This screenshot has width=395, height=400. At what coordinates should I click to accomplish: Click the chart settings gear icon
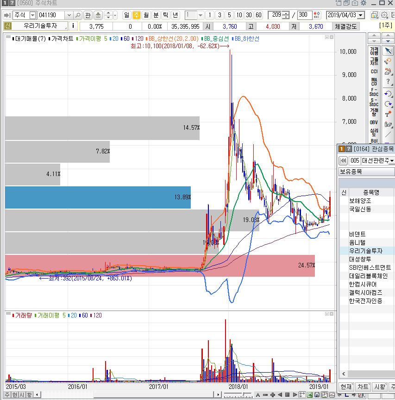[384, 15]
